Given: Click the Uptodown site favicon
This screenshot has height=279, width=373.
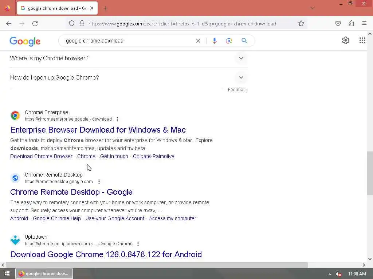Looking at the screenshot, I should click(x=15, y=240).
